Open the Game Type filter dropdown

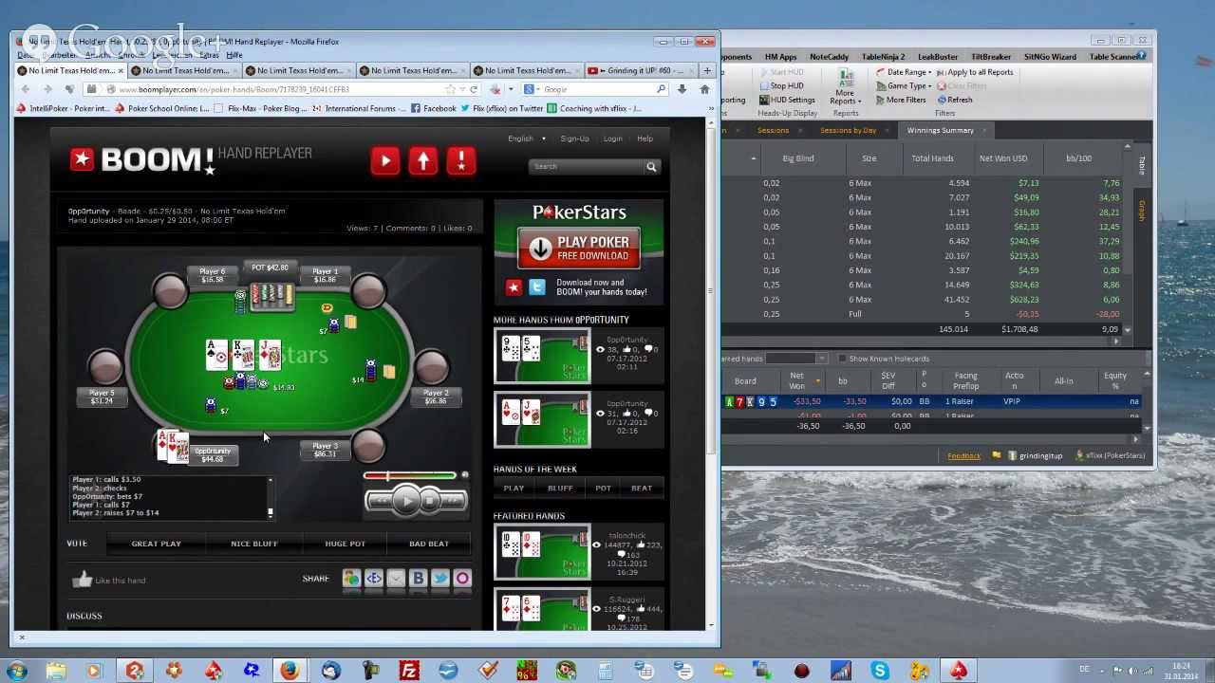pyautogui.click(x=902, y=85)
